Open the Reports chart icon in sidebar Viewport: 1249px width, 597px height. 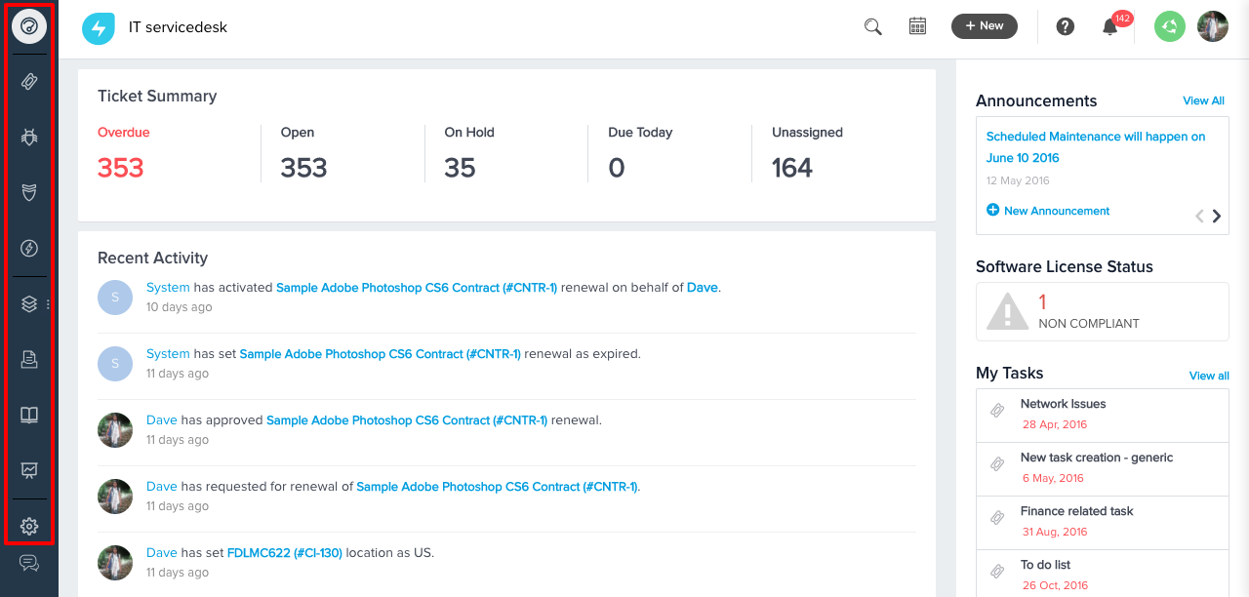click(x=29, y=471)
